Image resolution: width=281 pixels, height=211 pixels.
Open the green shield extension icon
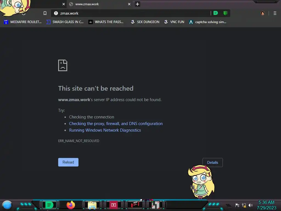point(225,13)
